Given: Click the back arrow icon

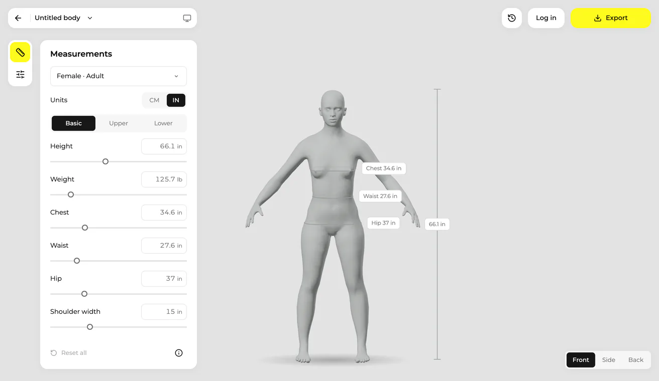Looking at the screenshot, I should point(18,18).
